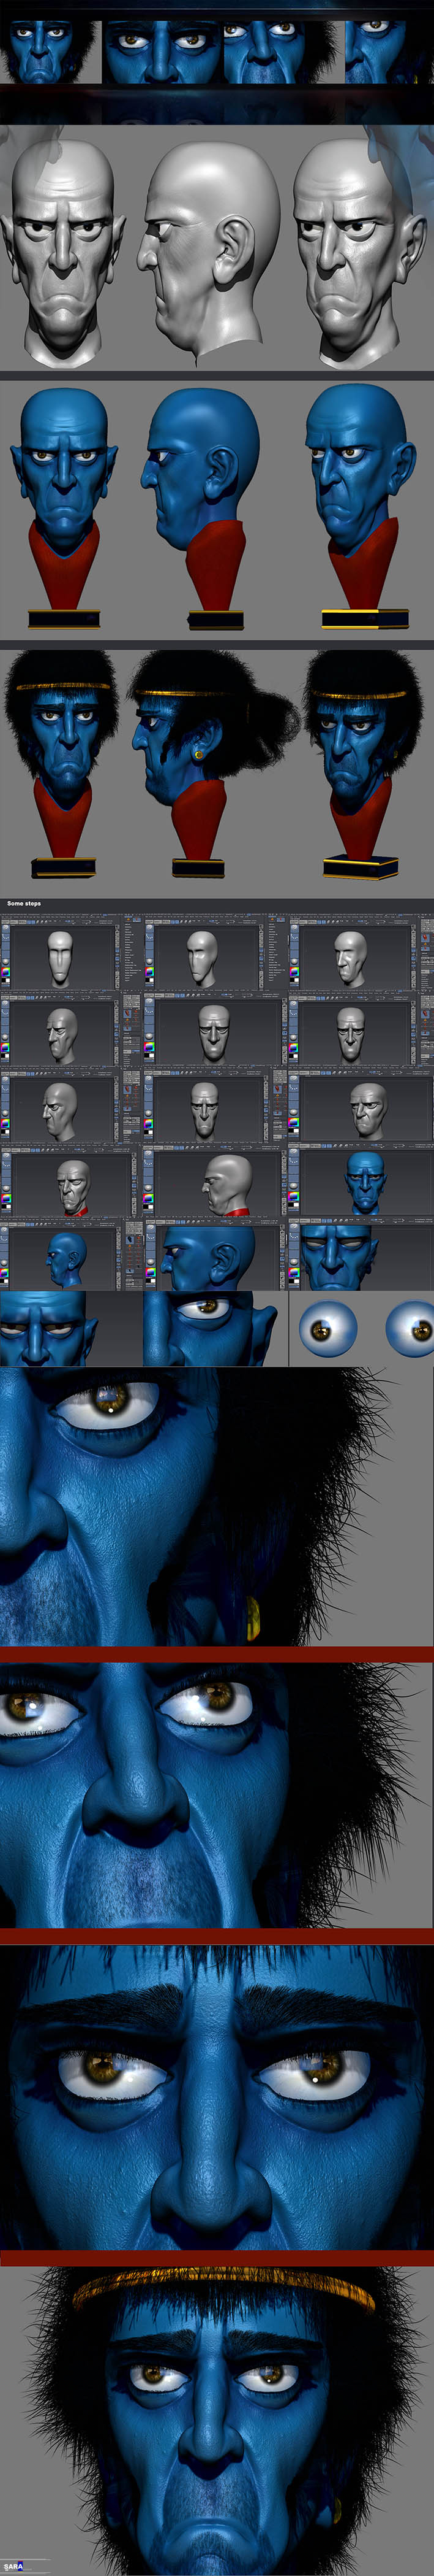Click the 'Some steps' heading
This screenshot has width=434, height=2576.
point(24,903)
